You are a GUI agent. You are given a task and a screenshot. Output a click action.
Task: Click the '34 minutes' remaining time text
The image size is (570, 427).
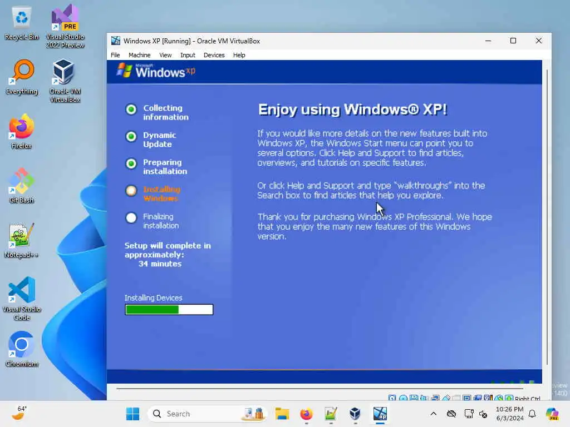pyautogui.click(x=160, y=264)
